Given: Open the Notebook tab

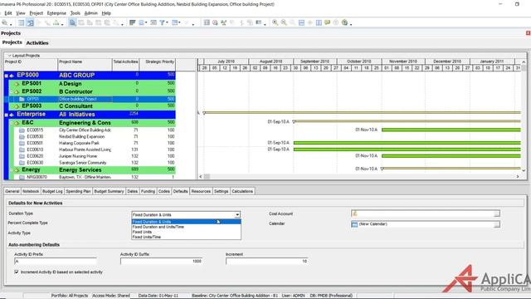Looking at the screenshot, I should pos(31,191).
